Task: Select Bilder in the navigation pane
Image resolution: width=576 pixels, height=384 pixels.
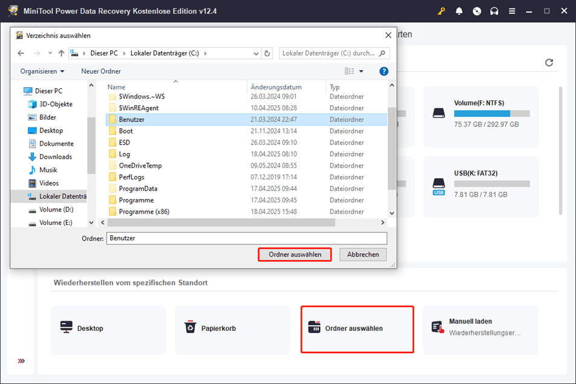Action: coord(48,117)
